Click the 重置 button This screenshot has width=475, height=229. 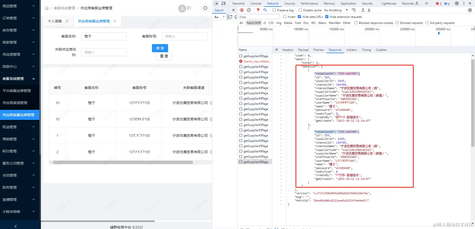(164, 56)
